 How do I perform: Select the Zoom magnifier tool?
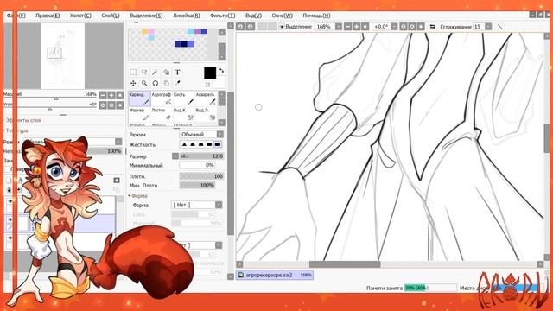tap(144, 83)
